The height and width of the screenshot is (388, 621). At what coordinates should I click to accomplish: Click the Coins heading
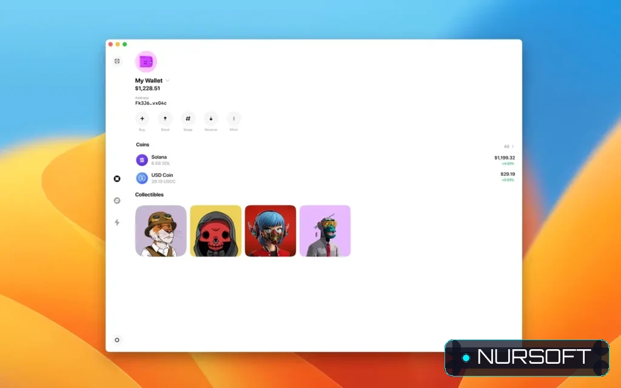(143, 144)
